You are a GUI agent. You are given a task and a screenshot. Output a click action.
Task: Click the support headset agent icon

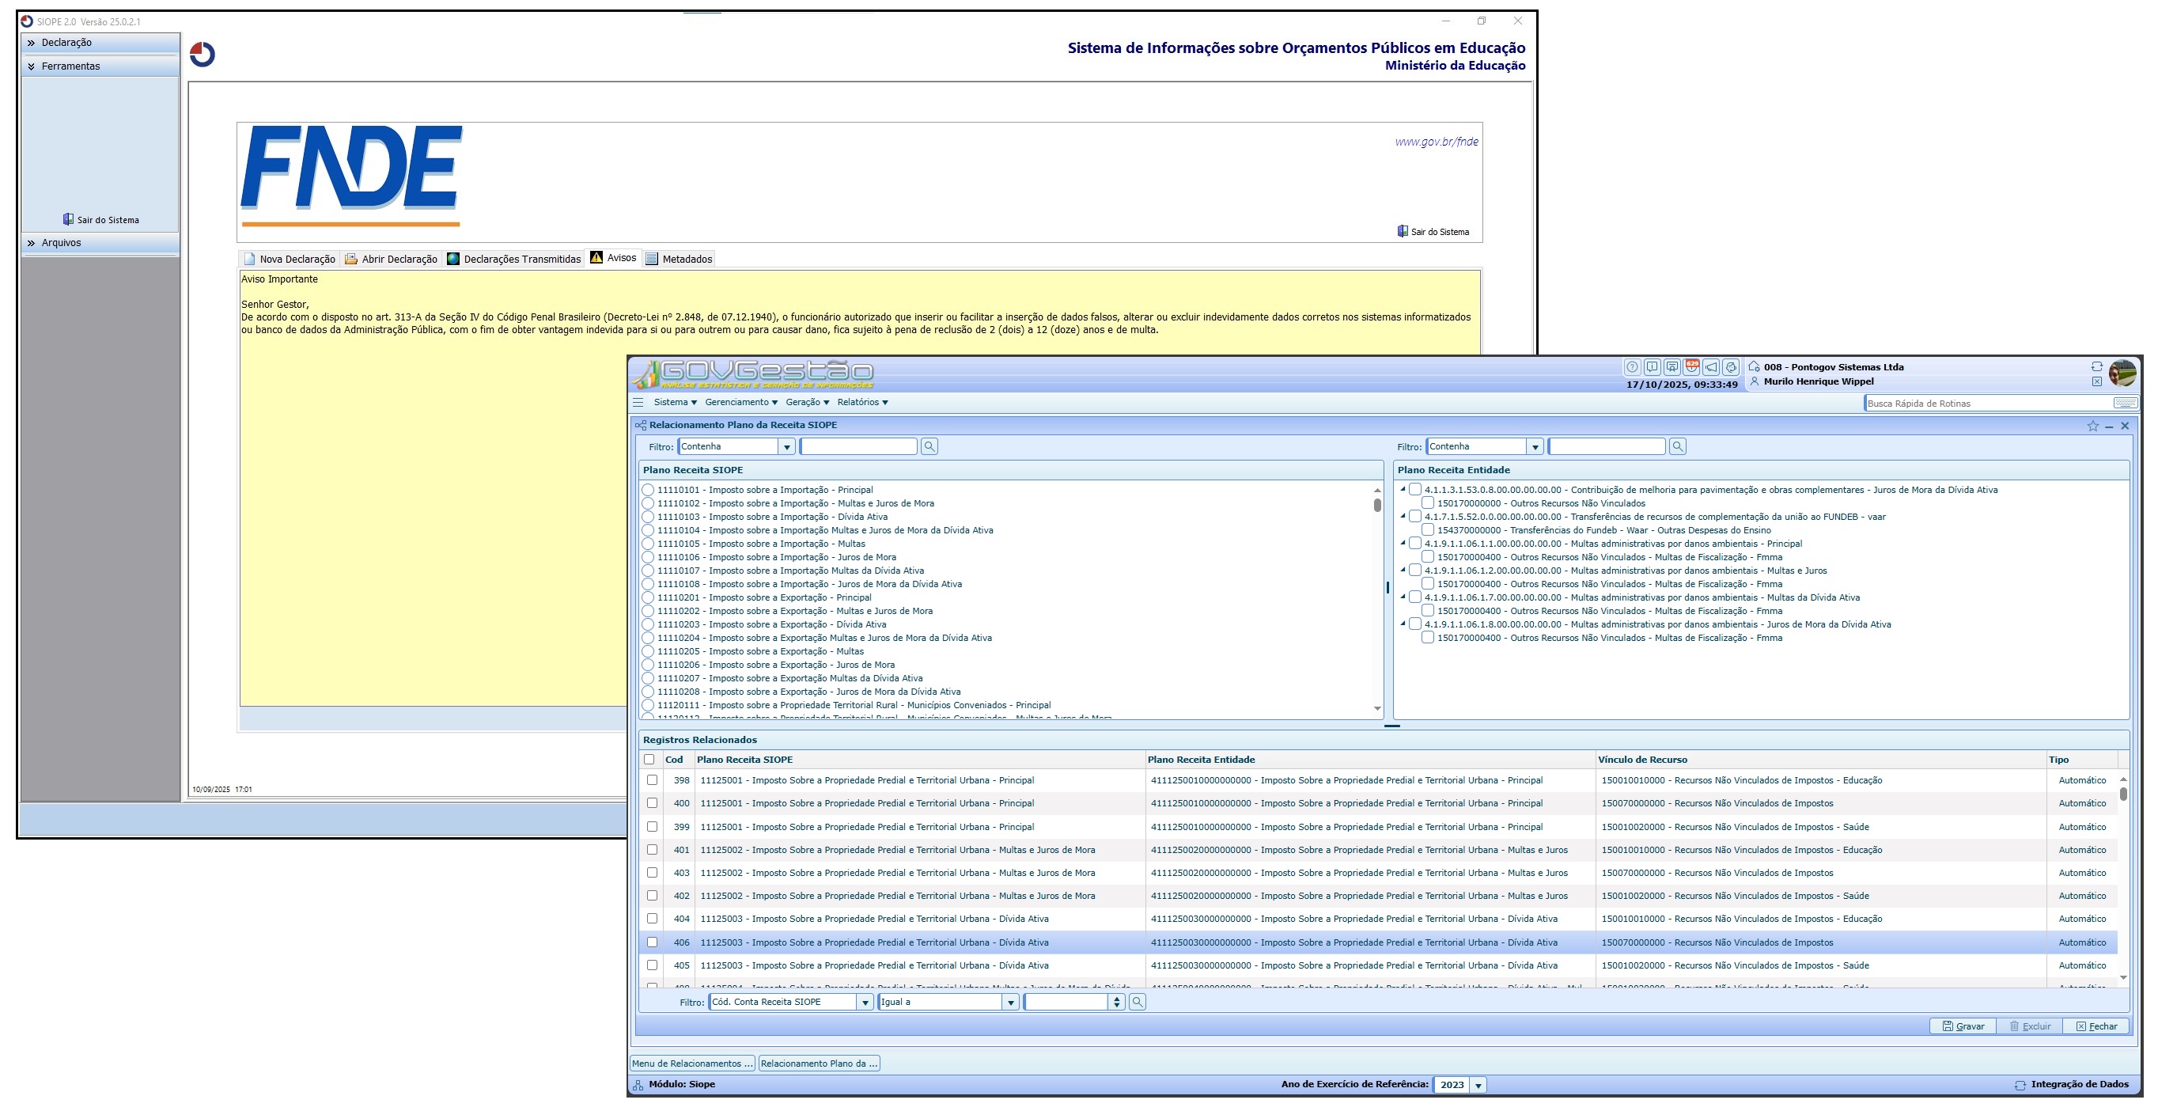(1732, 367)
